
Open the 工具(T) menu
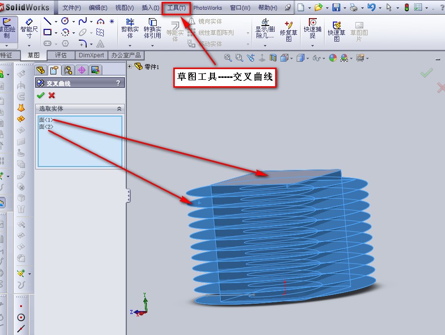pyautogui.click(x=176, y=7)
